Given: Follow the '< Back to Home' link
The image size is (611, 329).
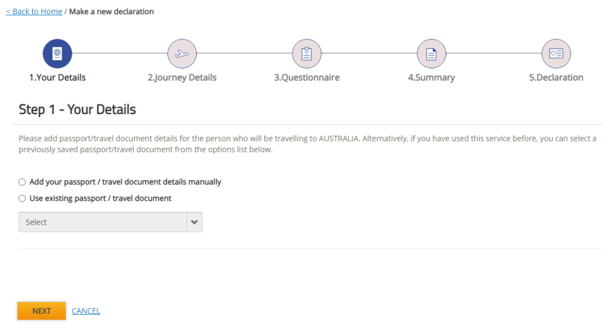Looking at the screenshot, I should click(34, 12).
